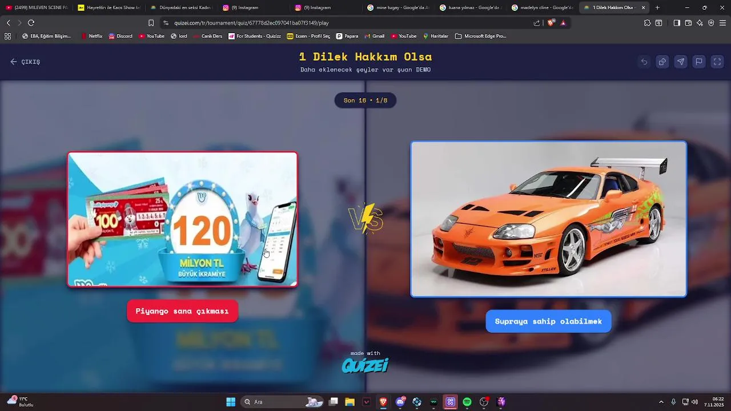Open the Windows Start menu
731x411 pixels.
231,402
